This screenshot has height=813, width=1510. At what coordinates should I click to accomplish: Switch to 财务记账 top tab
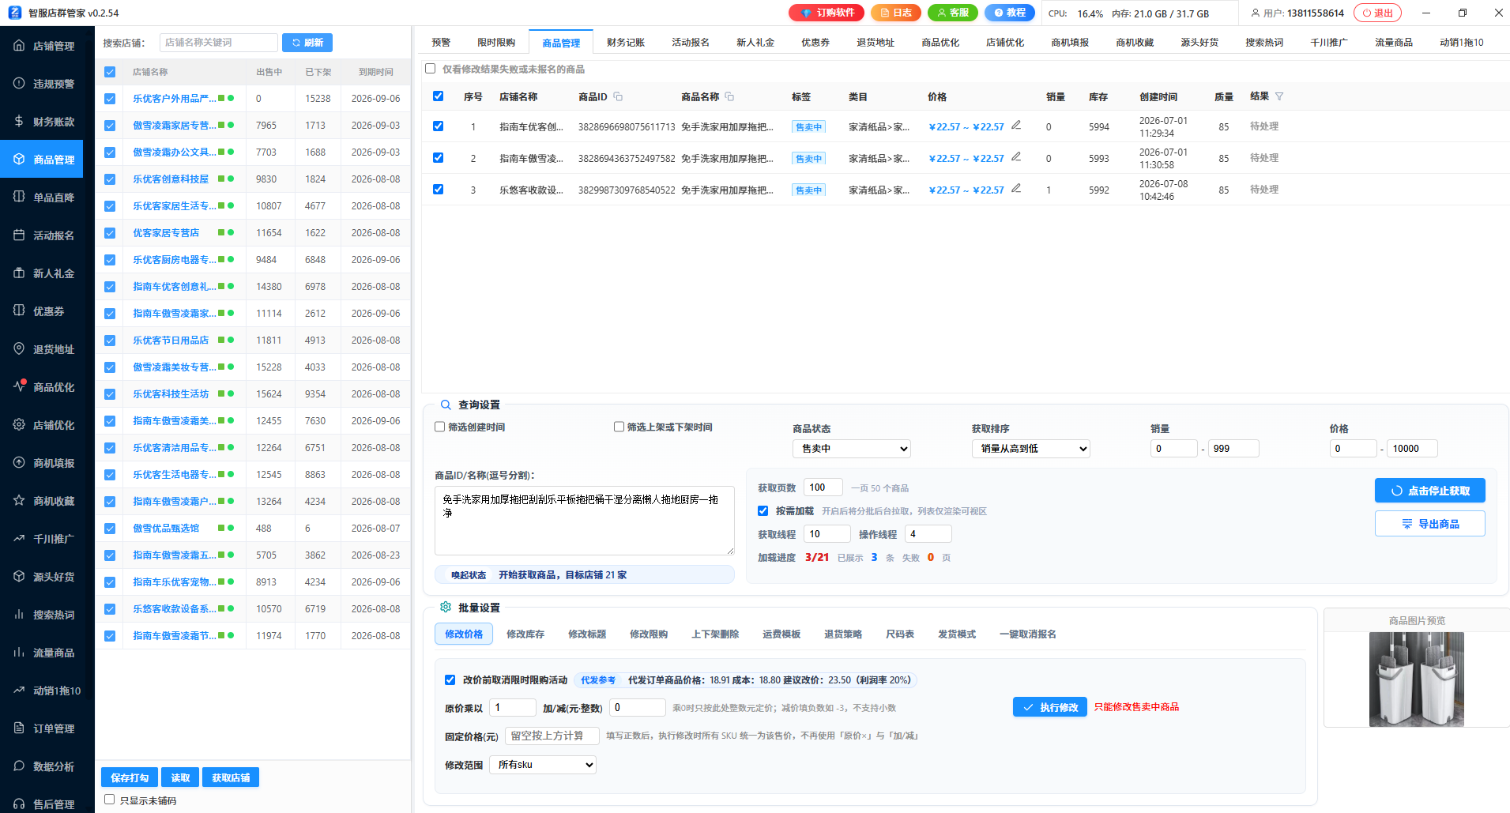[626, 43]
